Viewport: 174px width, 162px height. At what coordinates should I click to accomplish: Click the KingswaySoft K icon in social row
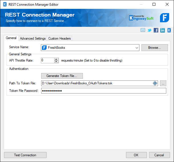coord(169,30)
